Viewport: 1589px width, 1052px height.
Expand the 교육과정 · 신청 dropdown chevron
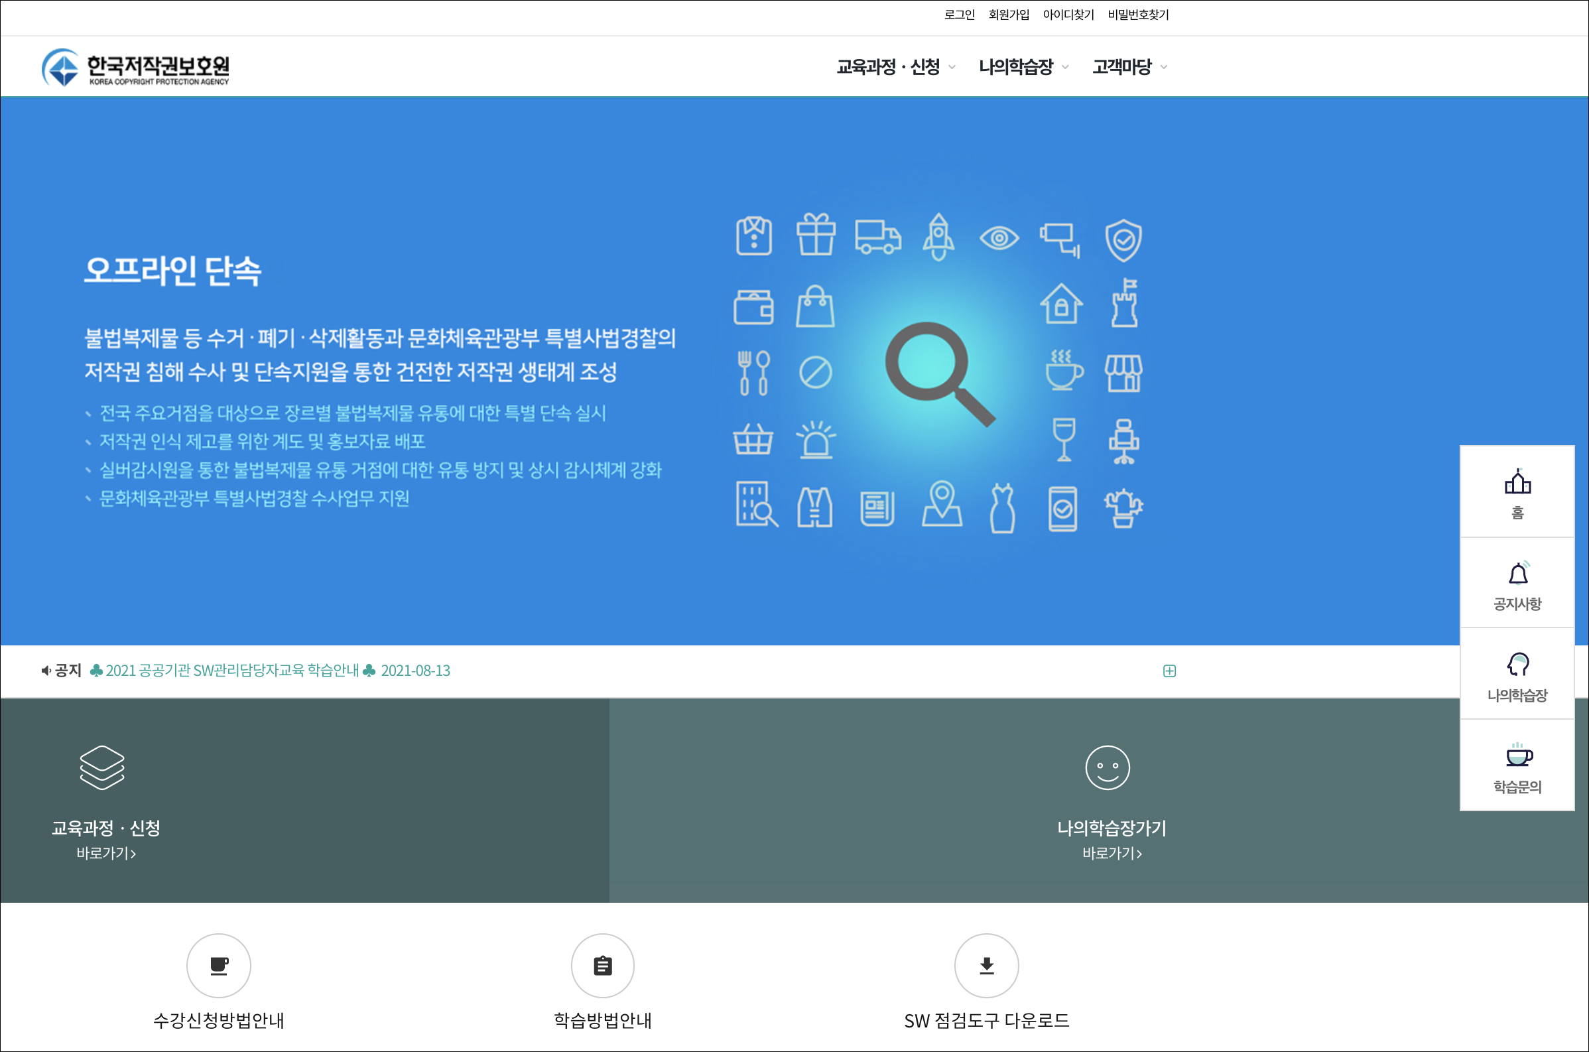(x=952, y=67)
